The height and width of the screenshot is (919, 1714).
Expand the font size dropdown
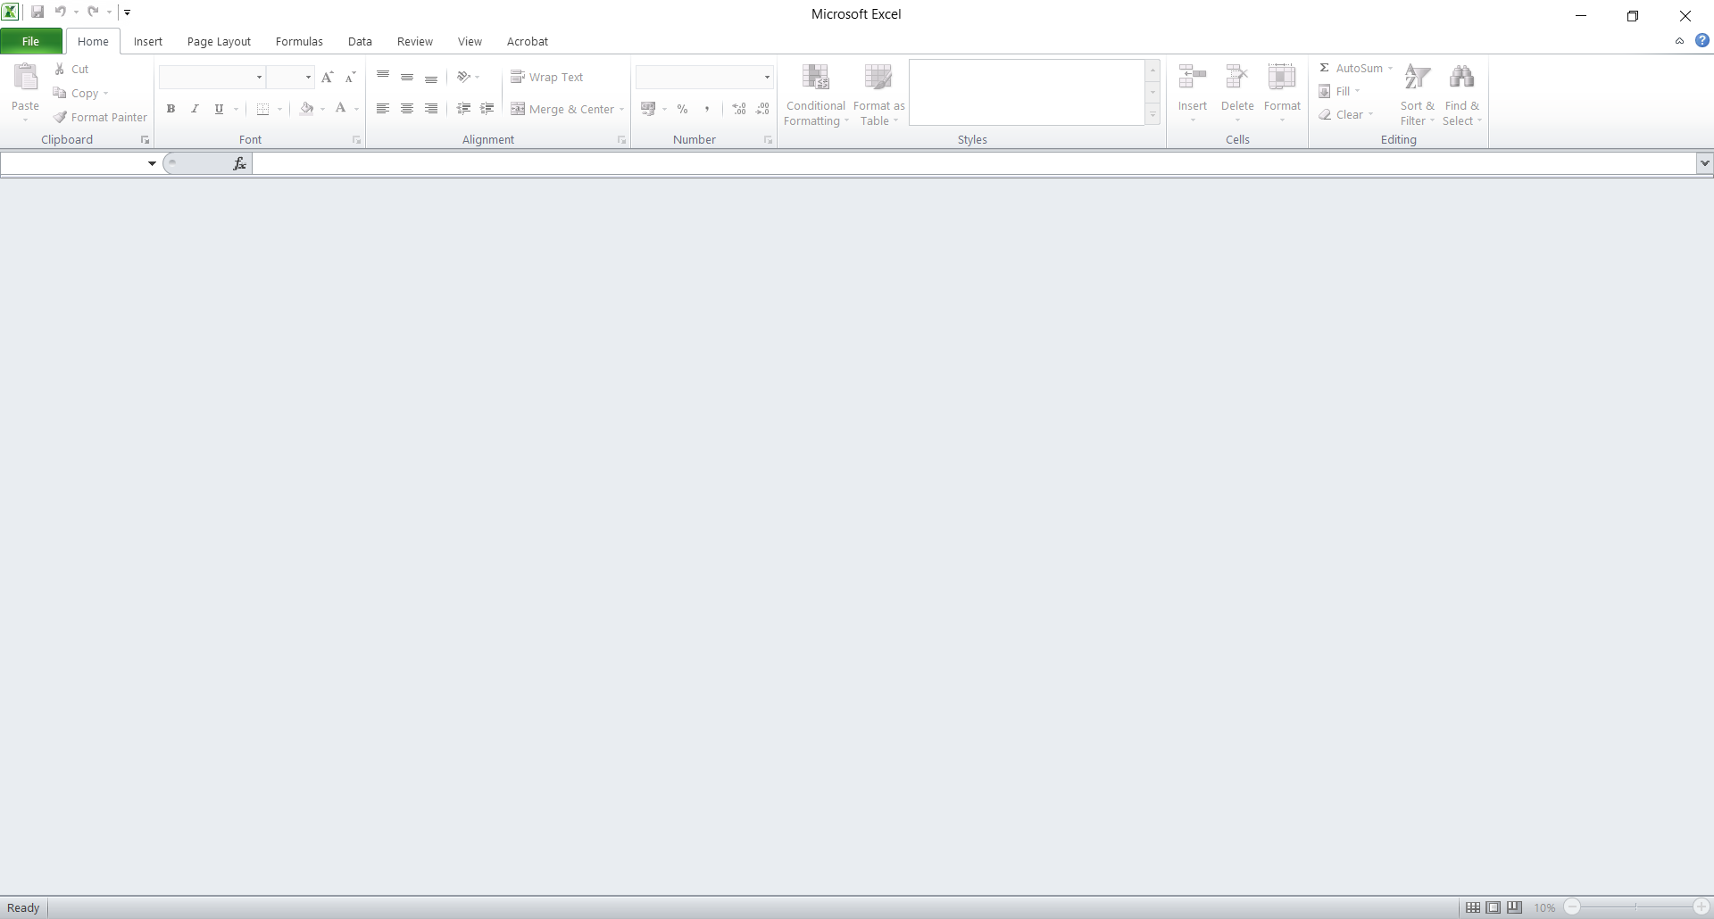(308, 78)
